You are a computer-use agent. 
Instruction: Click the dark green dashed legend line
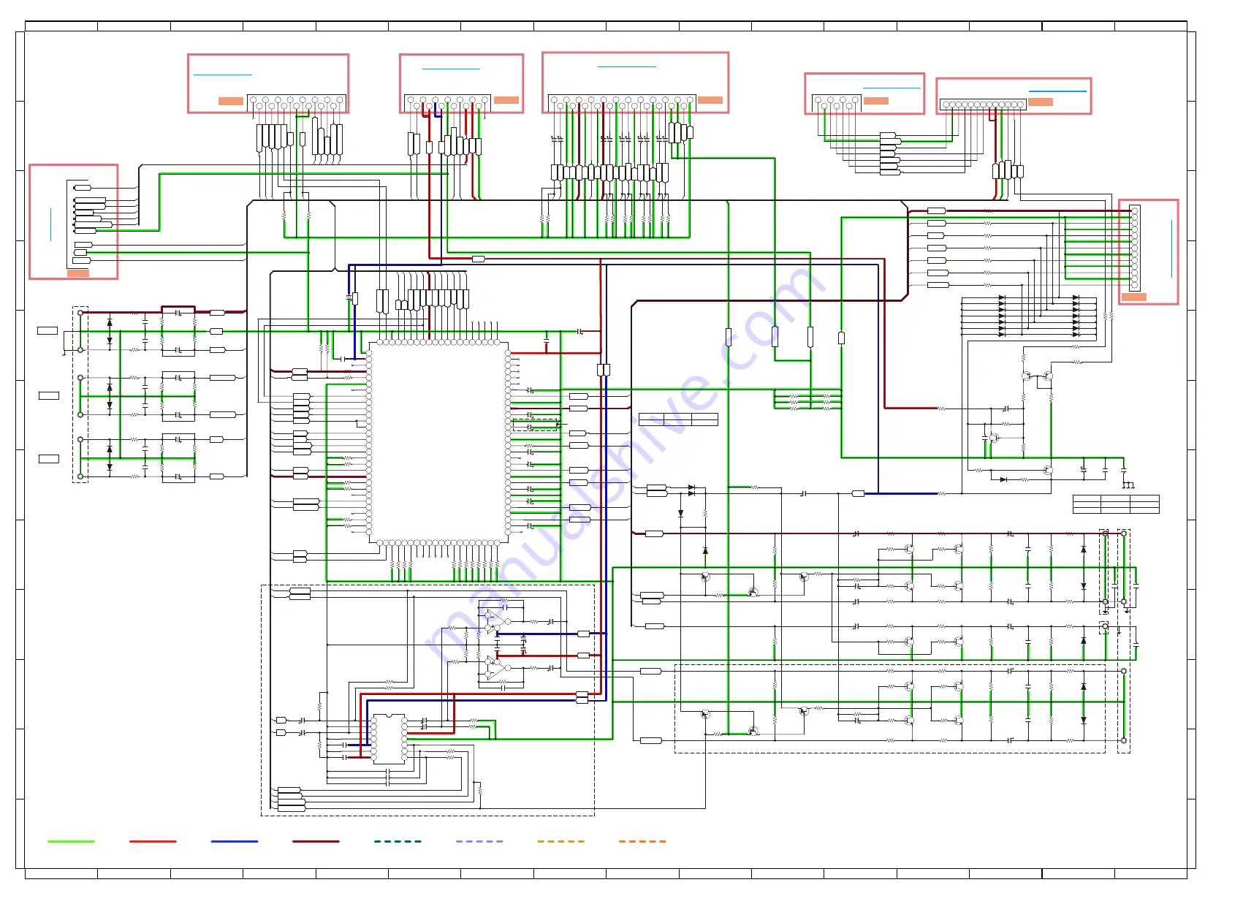pos(398,841)
